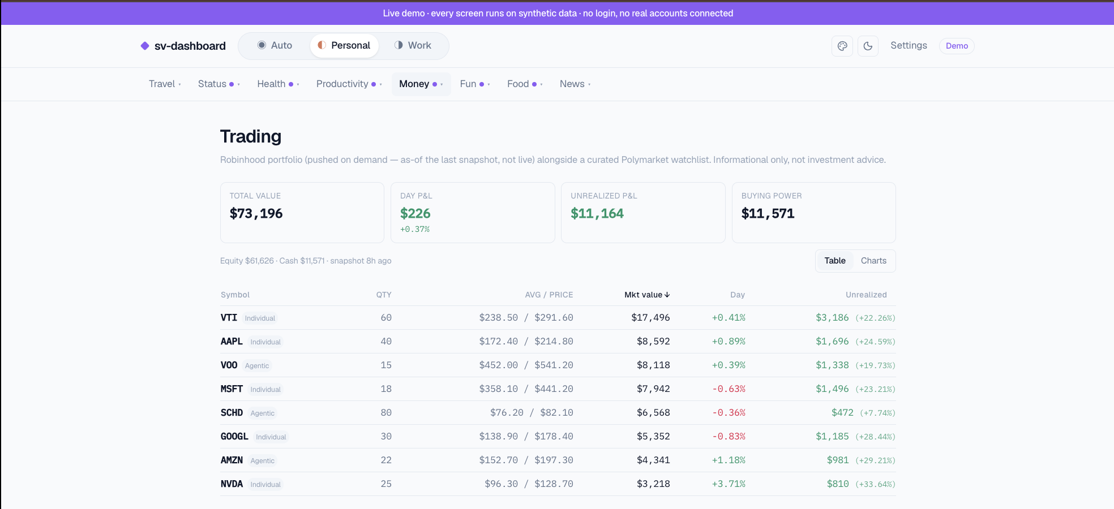
Task: Open the Travel menu
Action: (165, 84)
